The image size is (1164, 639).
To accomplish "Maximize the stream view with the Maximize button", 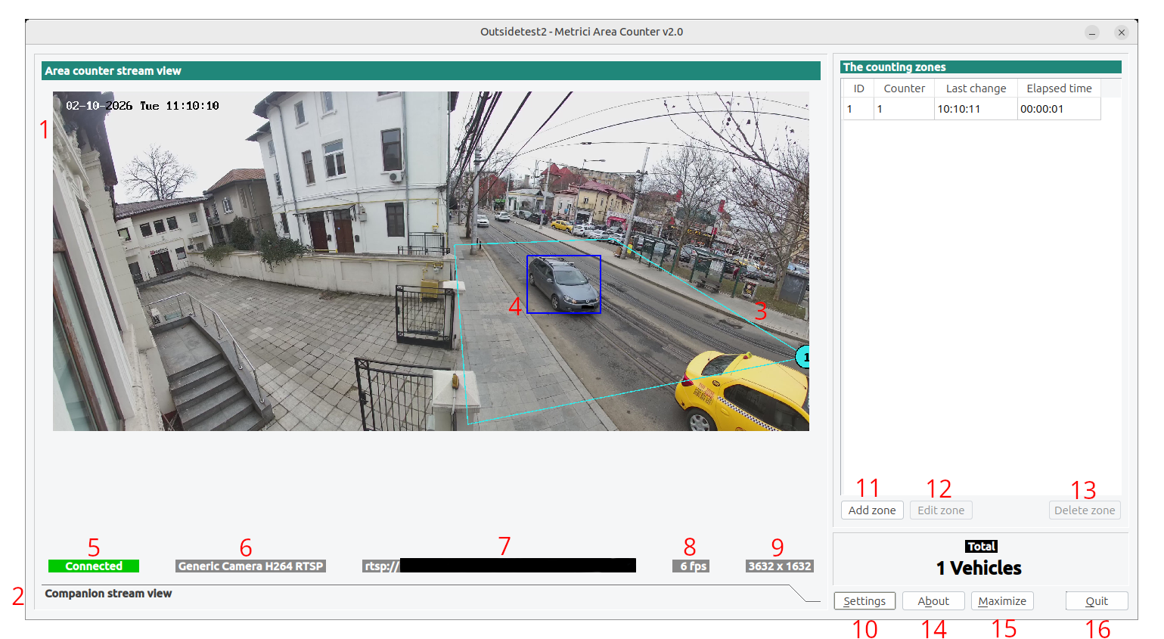I will (x=1002, y=601).
